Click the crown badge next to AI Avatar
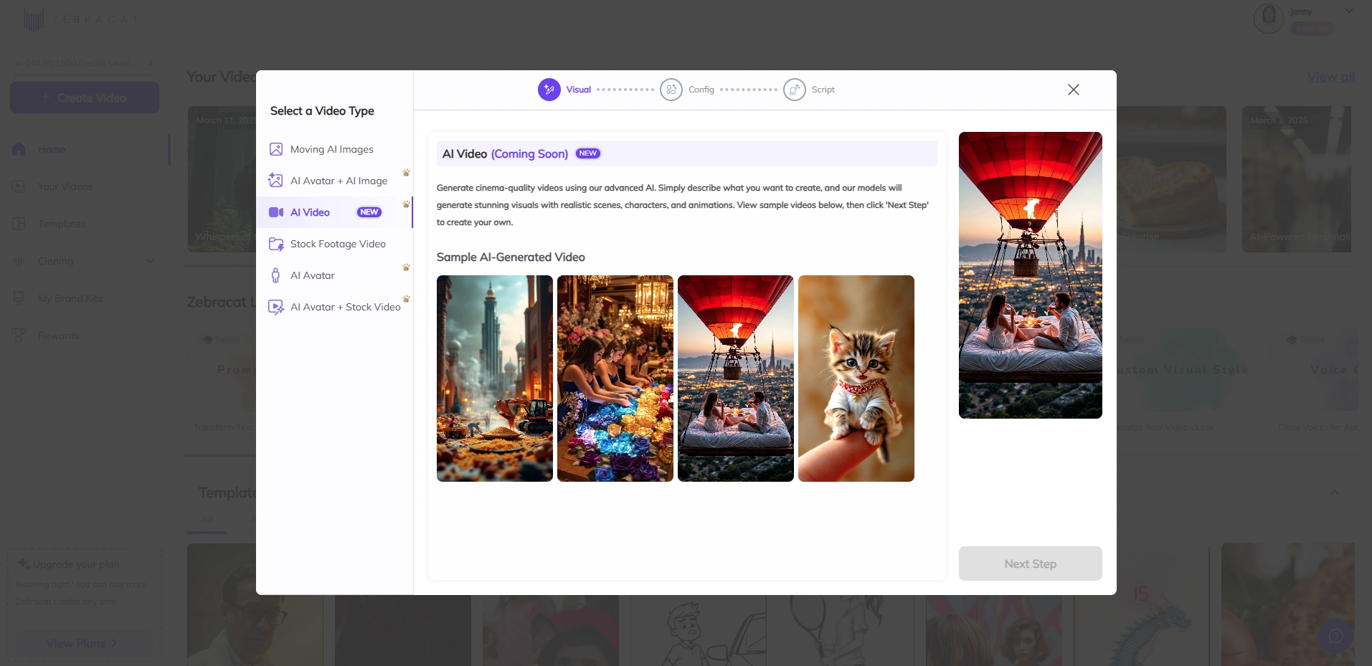The width and height of the screenshot is (1372, 666). coord(406,267)
